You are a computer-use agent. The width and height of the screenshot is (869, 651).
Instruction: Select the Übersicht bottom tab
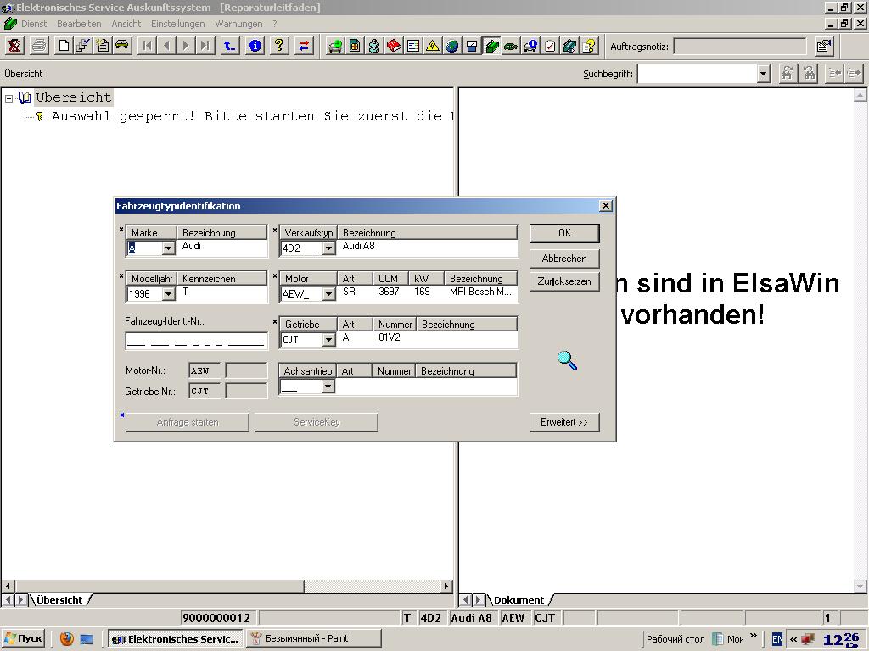coord(59,600)
